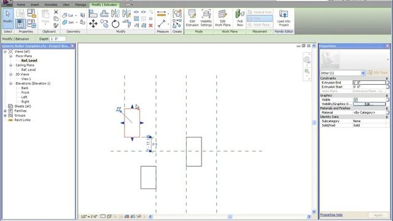Select Mirror - Draw Axis tool
393x221 pixels.
point(126,14)
